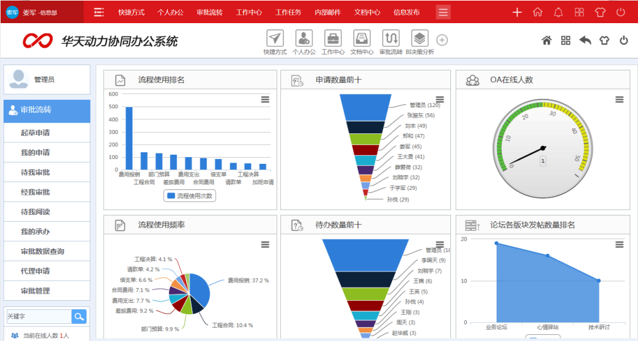Toggle the 流程使用次数 legend series
This screenshot has height=341, width=638.
point(190,195)
